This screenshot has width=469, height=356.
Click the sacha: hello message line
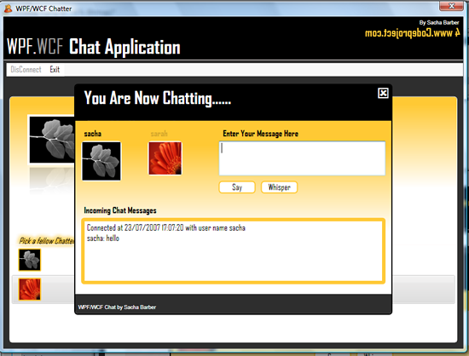click(103, 238)
